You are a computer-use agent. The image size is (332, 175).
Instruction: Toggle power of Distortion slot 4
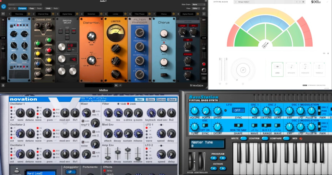point(102,14)
